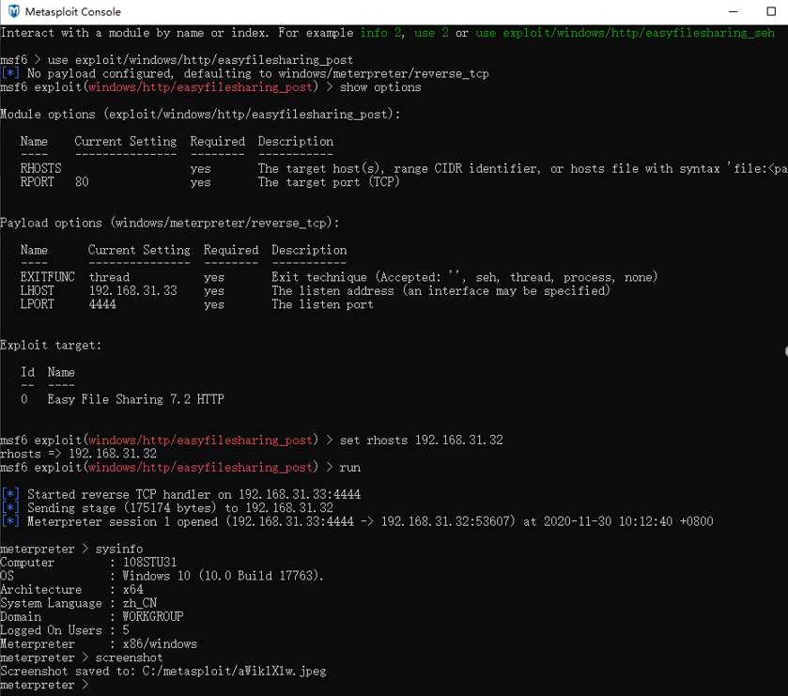788x696 pixels.
Task: Click the System Language value 'zh_CN'
Action: coord(140,603)
